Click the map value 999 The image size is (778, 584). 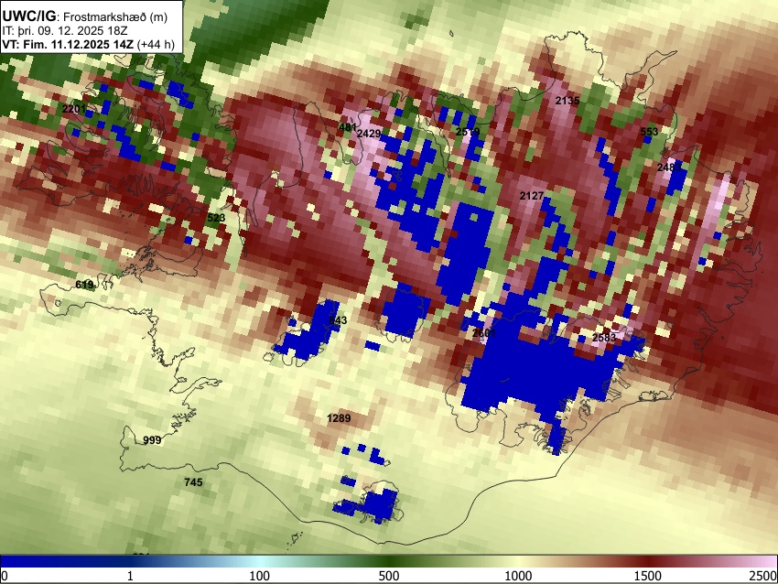pyautogui.click(x=152, y=440)
